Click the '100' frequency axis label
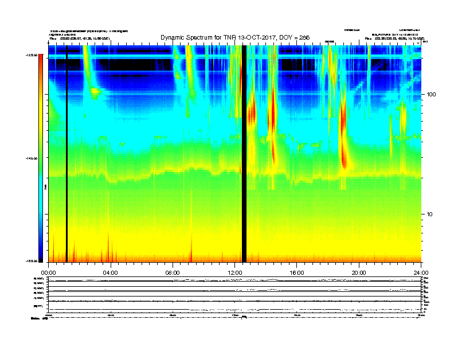The height and width of the screenshot is (351, 454). point(432,95)
